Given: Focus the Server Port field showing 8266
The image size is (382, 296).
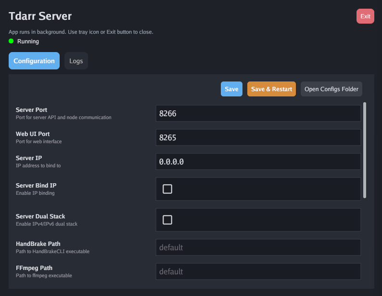Looking at the screenshot, I should coord(258,113).
